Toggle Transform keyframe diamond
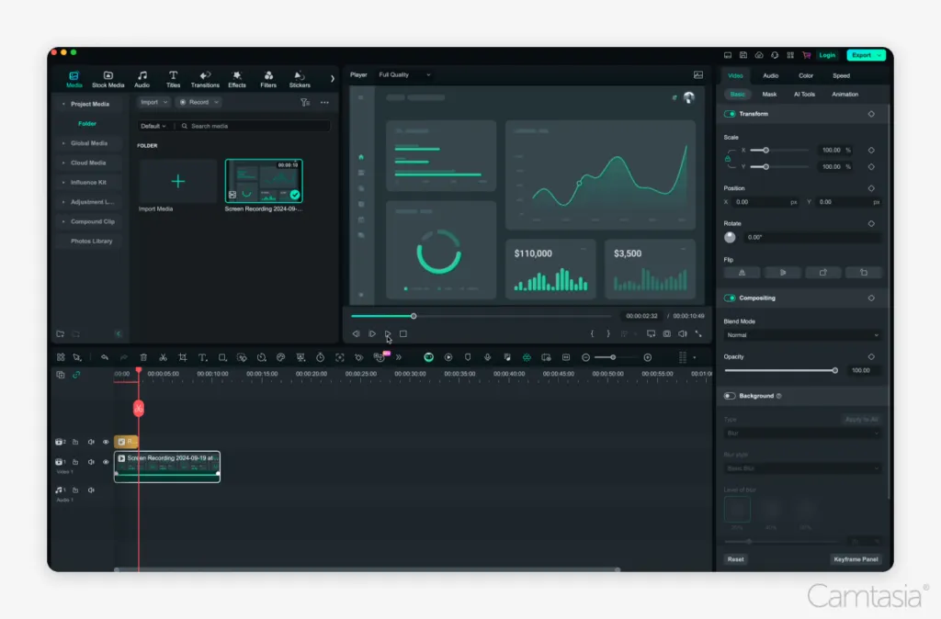The image size is (941, 619). (x=871, y=114)
